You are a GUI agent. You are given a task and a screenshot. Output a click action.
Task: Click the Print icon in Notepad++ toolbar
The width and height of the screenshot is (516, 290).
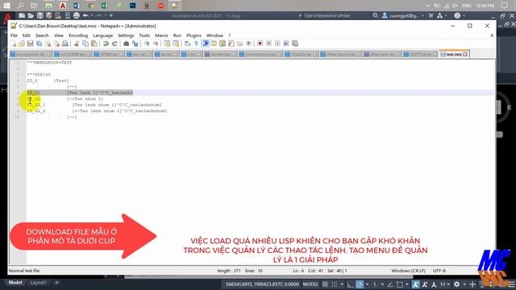65,43
